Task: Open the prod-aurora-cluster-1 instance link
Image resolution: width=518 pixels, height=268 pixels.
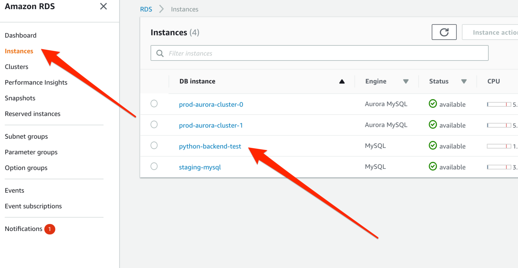Action: point(211,126)
